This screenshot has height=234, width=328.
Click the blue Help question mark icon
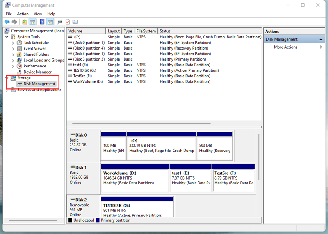42,22
